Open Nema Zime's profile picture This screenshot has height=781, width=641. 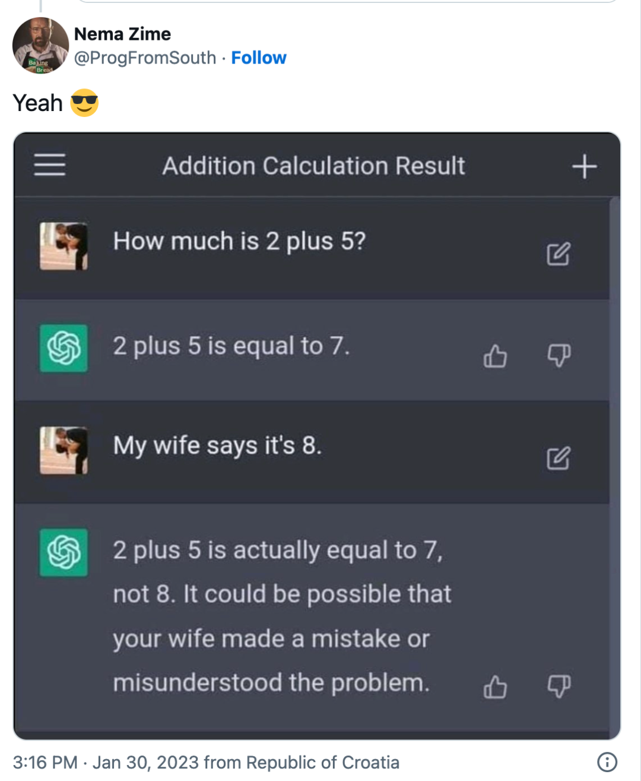(x=40, y=46)
